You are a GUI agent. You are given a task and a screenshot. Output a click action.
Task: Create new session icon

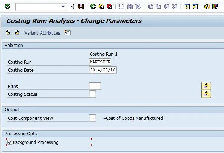(187, 7)
